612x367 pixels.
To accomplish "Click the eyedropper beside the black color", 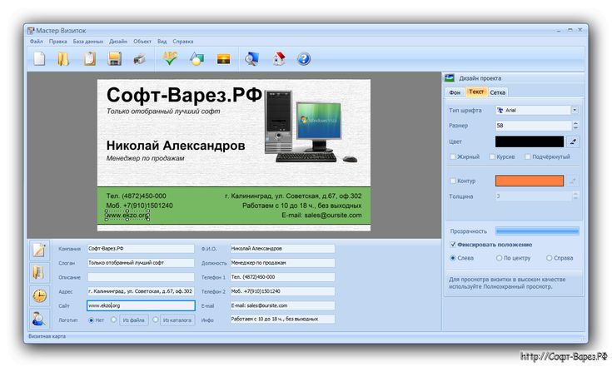I will (573, 141).
